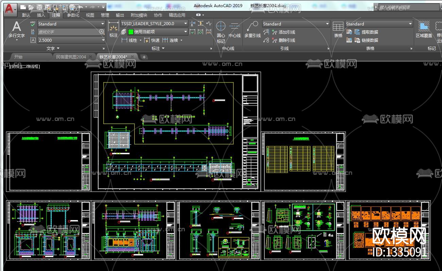Open the 民宿建筑图2004 drawing tab
The image size is (442, 271).
(x=71, y=57)
